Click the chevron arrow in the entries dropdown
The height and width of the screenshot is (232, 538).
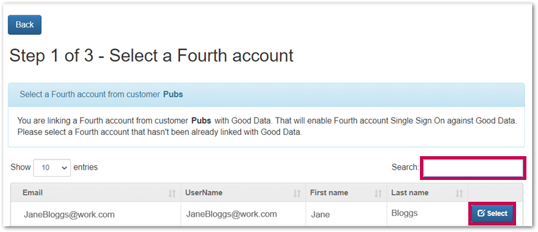tap(63, 168)
